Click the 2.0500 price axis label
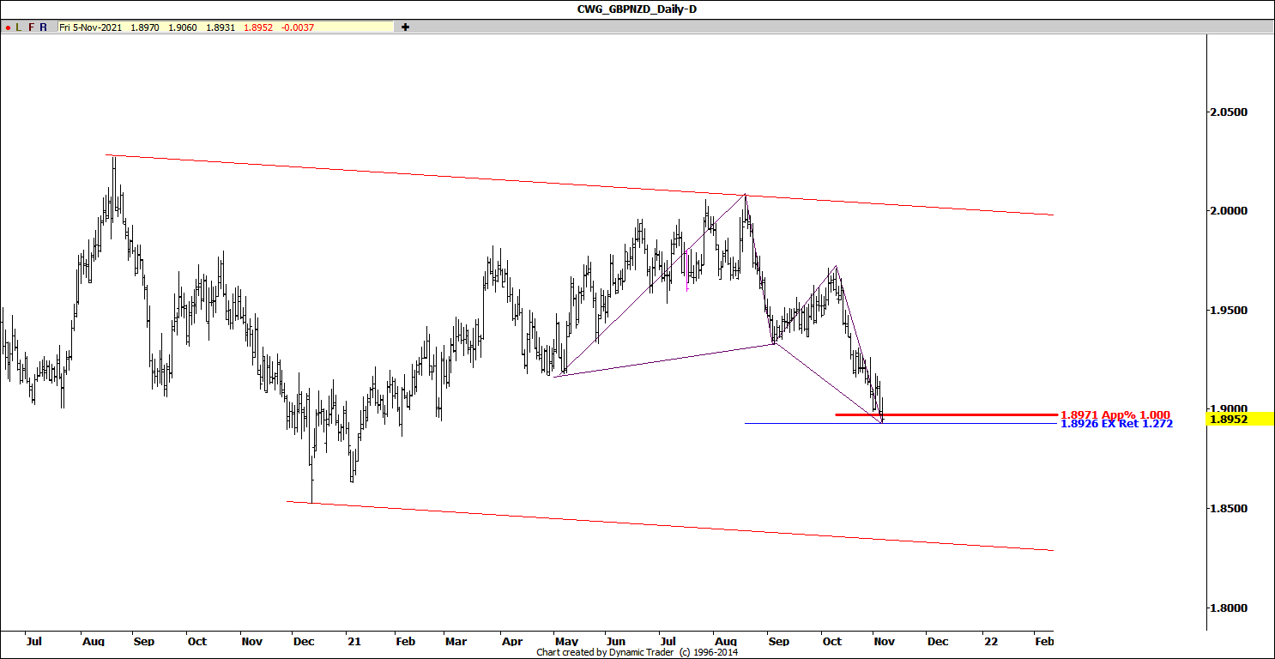1275x659 pixels. click(1228, 112)
